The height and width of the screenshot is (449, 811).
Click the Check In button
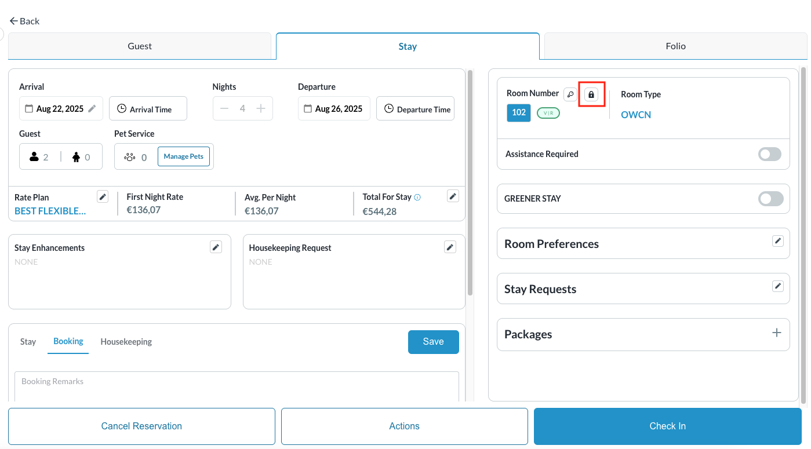(x=667, y=426)
